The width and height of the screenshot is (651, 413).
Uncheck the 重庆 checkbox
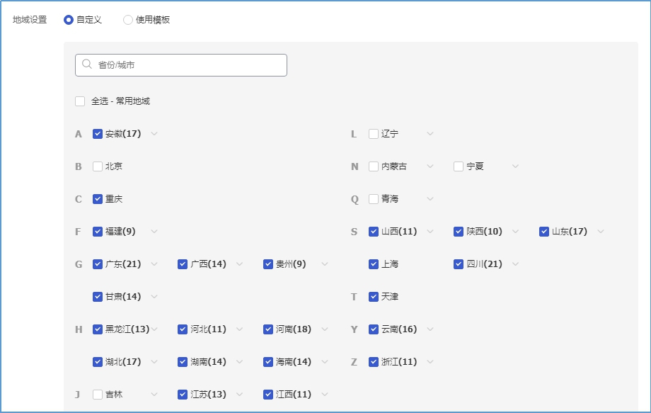[x=98, y=199]
